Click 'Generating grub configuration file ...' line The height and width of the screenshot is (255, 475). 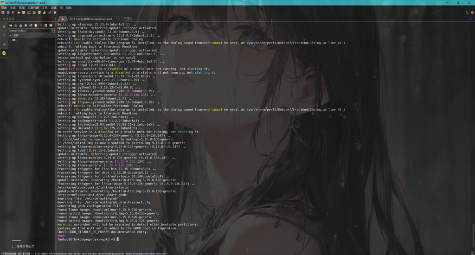coord(92,206)
